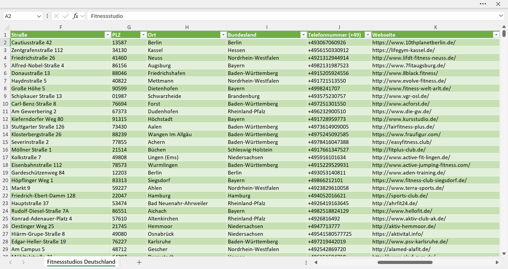Select column K header
Screen dimensions: 508x269
[x=436, y=27]
